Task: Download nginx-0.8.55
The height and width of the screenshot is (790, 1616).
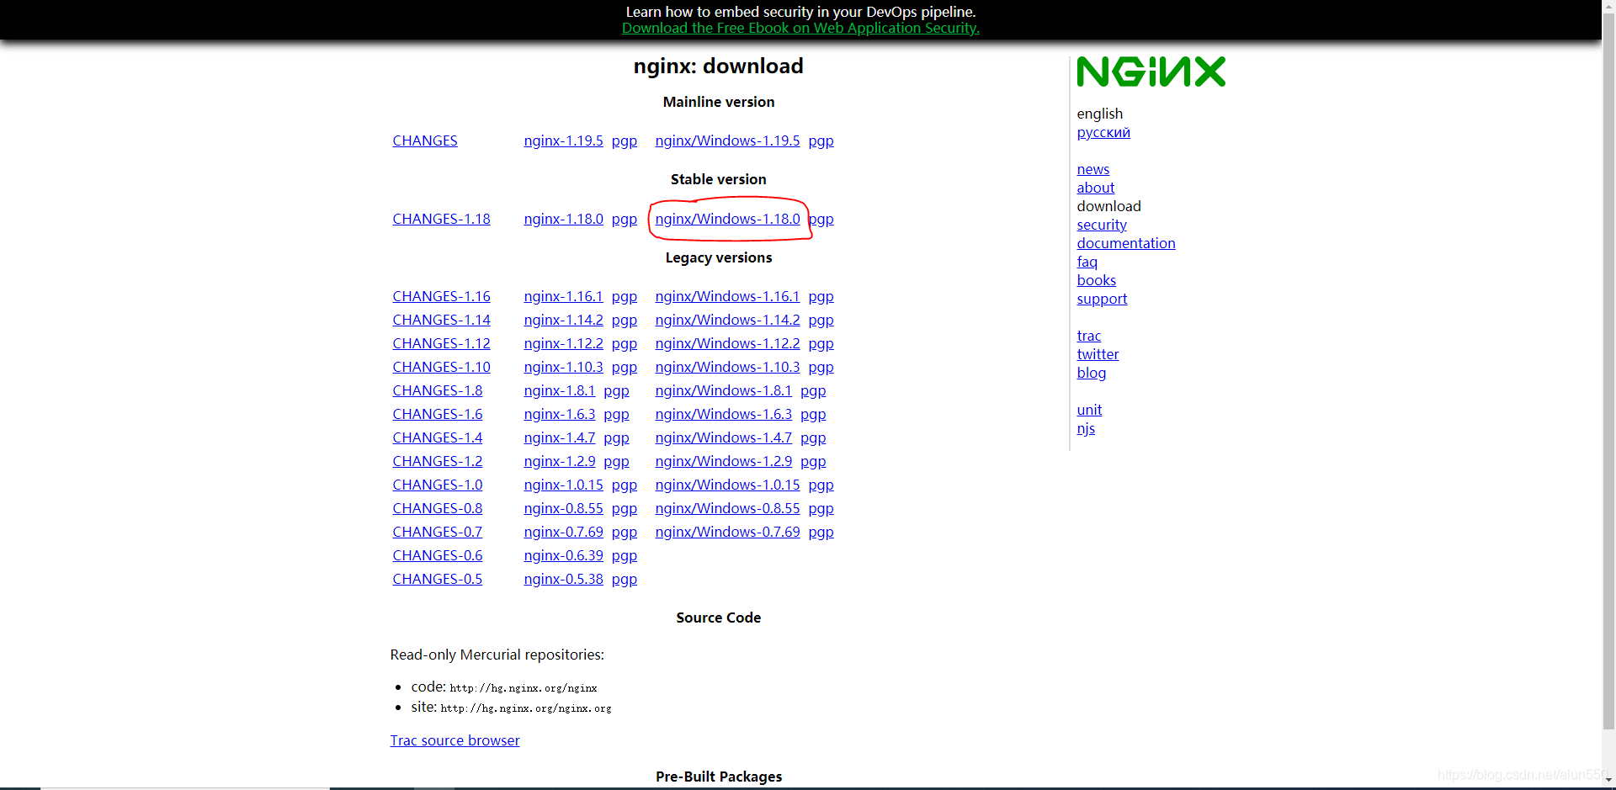Action: tap(563, 508)
